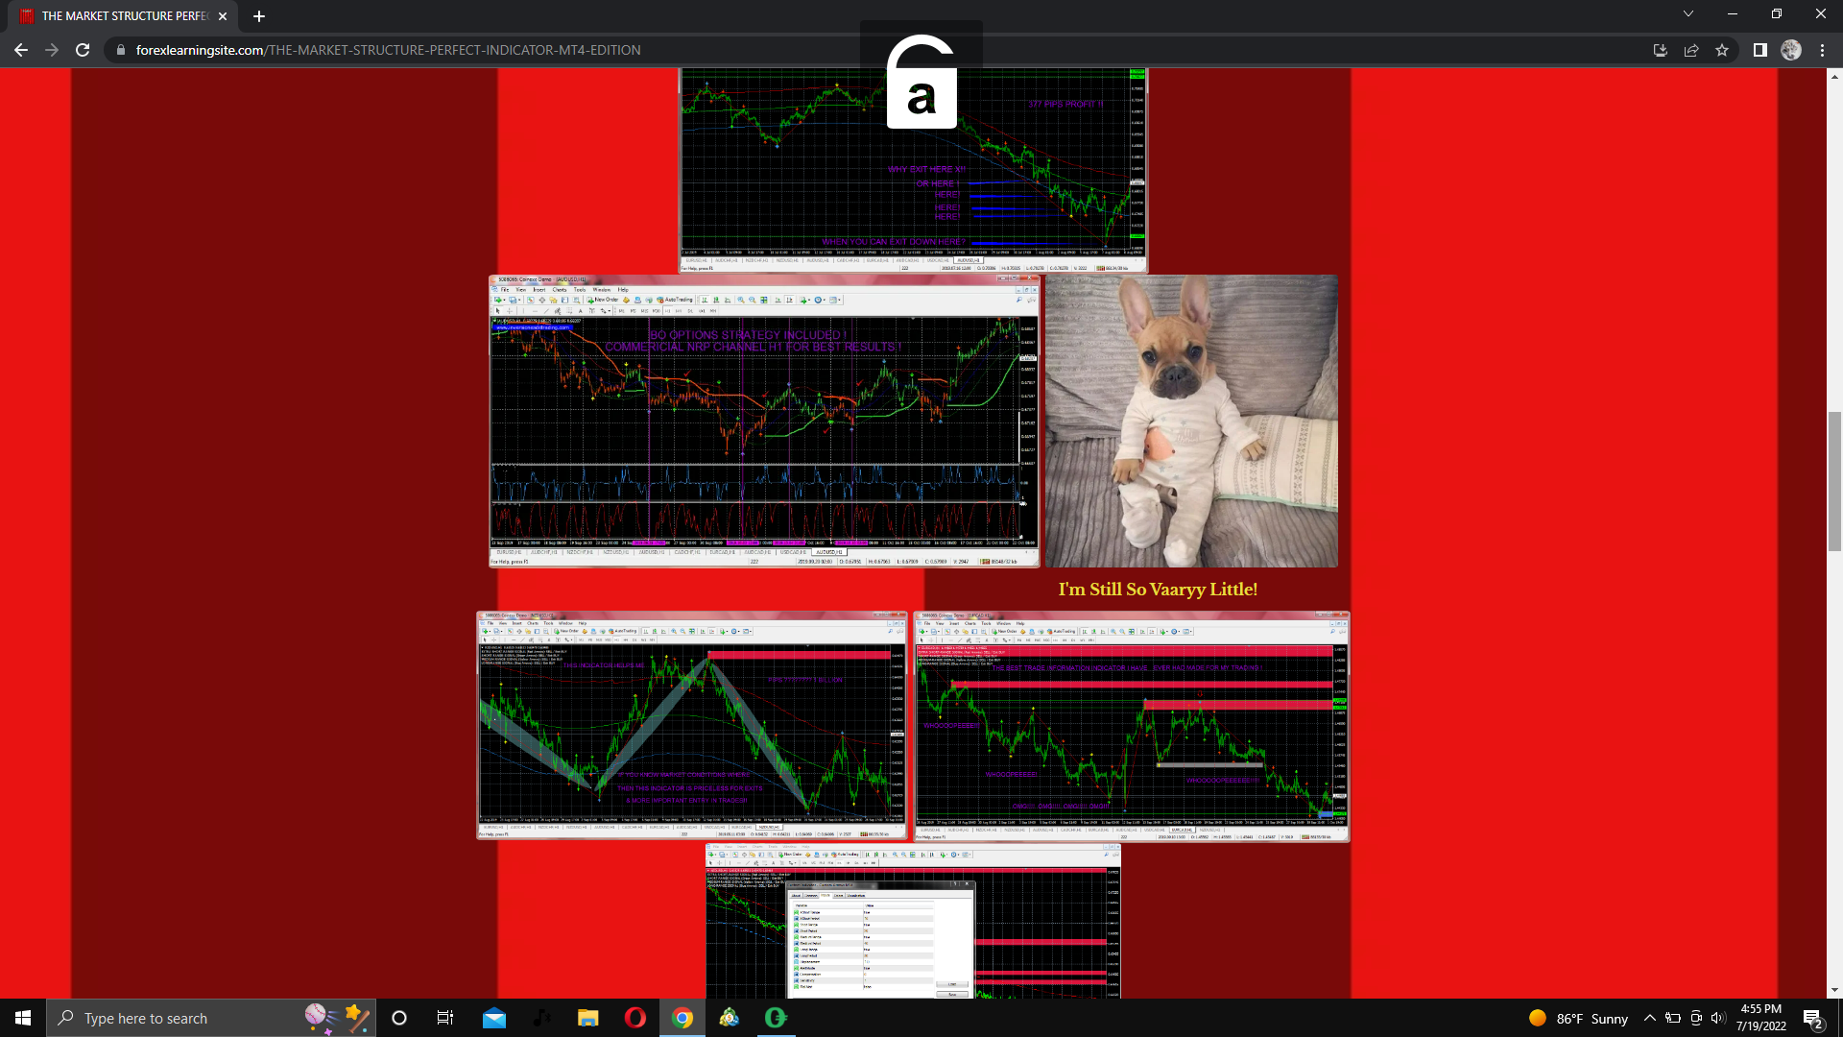Bookmark this page using the star icon
Screen dimensions: 1843x1037
tap(1722, 50)
